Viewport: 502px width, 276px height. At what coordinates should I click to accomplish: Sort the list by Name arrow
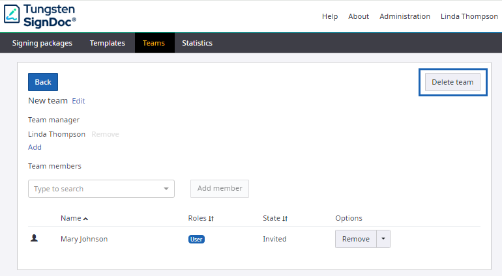85,219
